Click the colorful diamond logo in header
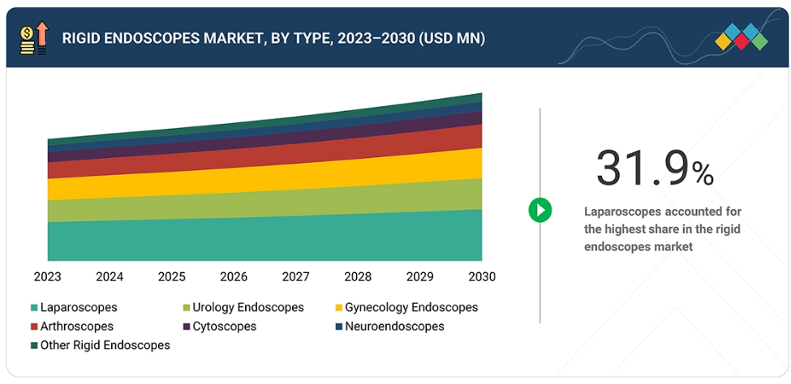The height and width of the screenshot is (384, 791). coord(742,37)
